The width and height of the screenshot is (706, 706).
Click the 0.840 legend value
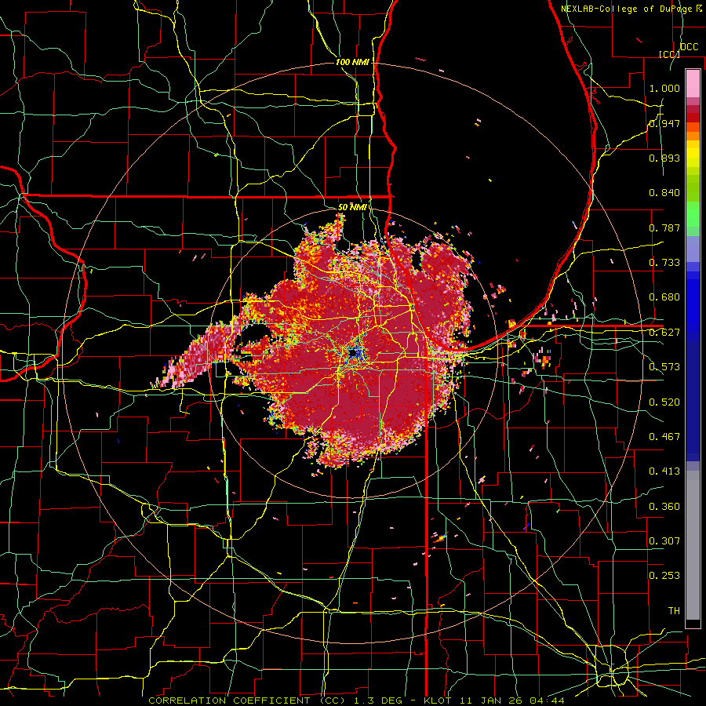point(664,193)
